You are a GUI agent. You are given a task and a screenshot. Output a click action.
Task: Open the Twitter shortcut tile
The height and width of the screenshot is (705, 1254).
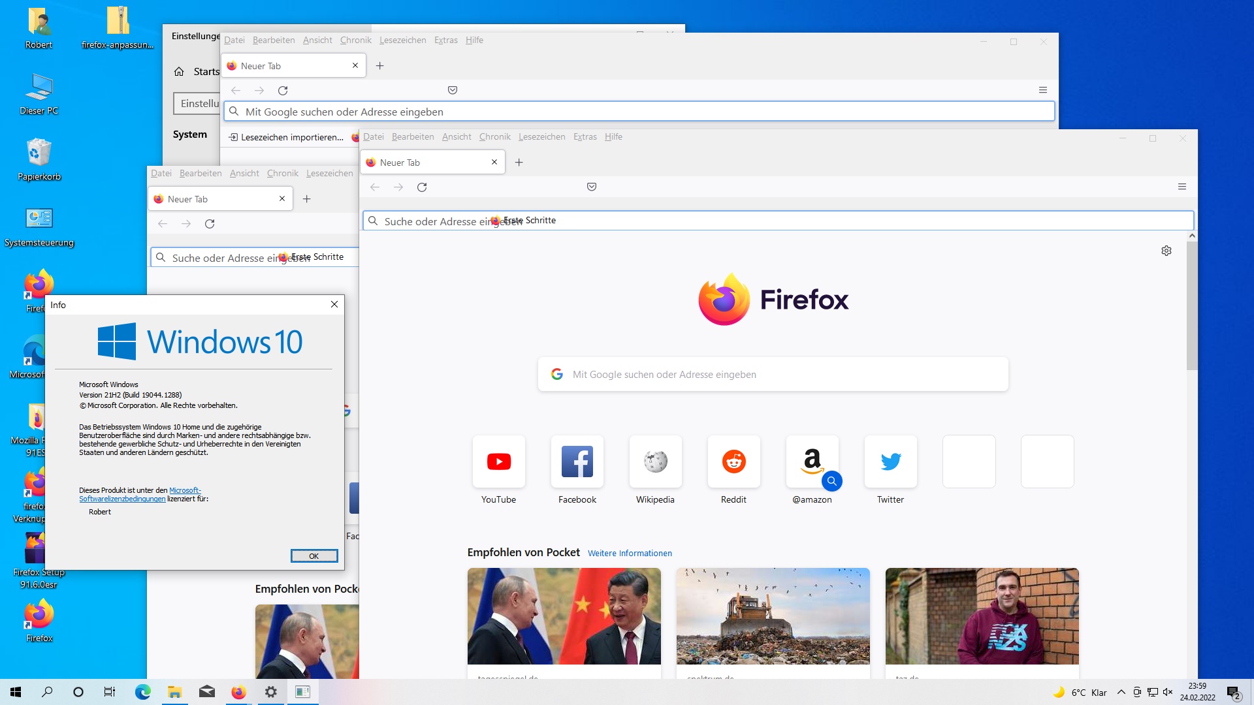point(890,462)
